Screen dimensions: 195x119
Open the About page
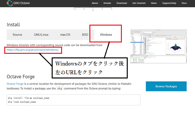pyautogui.click(x=95, y=3)
